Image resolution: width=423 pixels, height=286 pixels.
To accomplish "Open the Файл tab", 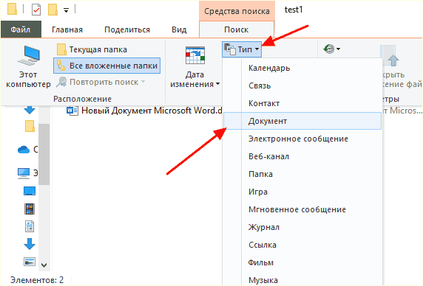I will 21,29.
